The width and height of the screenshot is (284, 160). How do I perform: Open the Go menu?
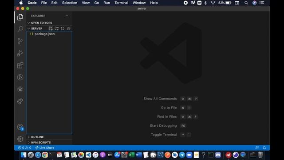97,3
